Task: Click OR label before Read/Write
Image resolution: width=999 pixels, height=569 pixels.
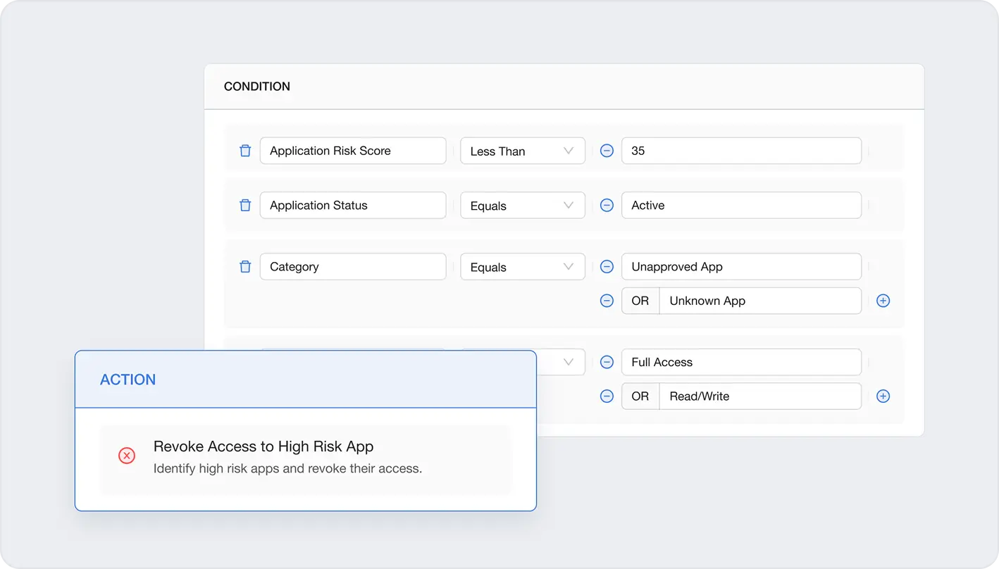Action: point(640,396)
